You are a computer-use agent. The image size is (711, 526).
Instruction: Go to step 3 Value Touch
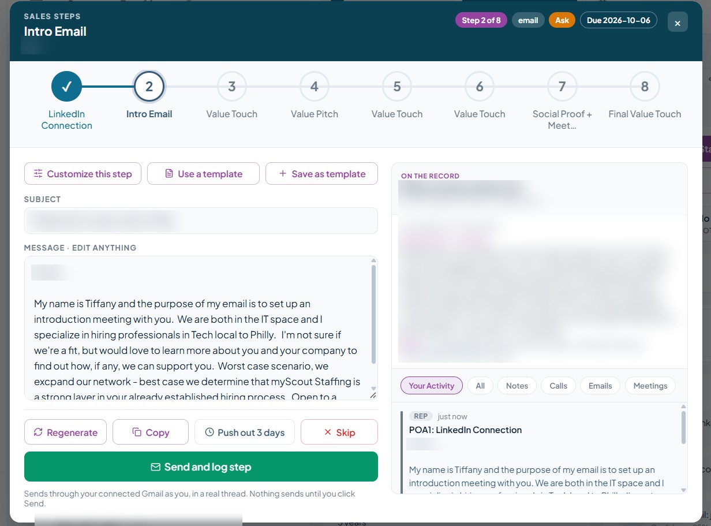231,87
